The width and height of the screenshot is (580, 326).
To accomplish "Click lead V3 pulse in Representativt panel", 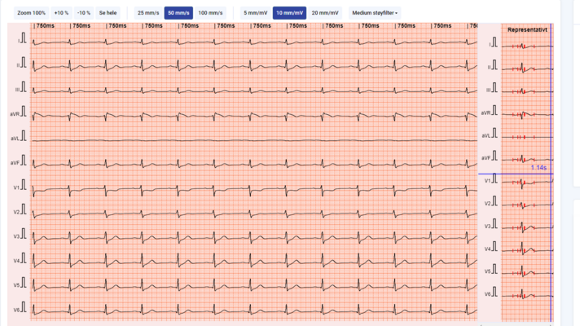I will point(494,224).
